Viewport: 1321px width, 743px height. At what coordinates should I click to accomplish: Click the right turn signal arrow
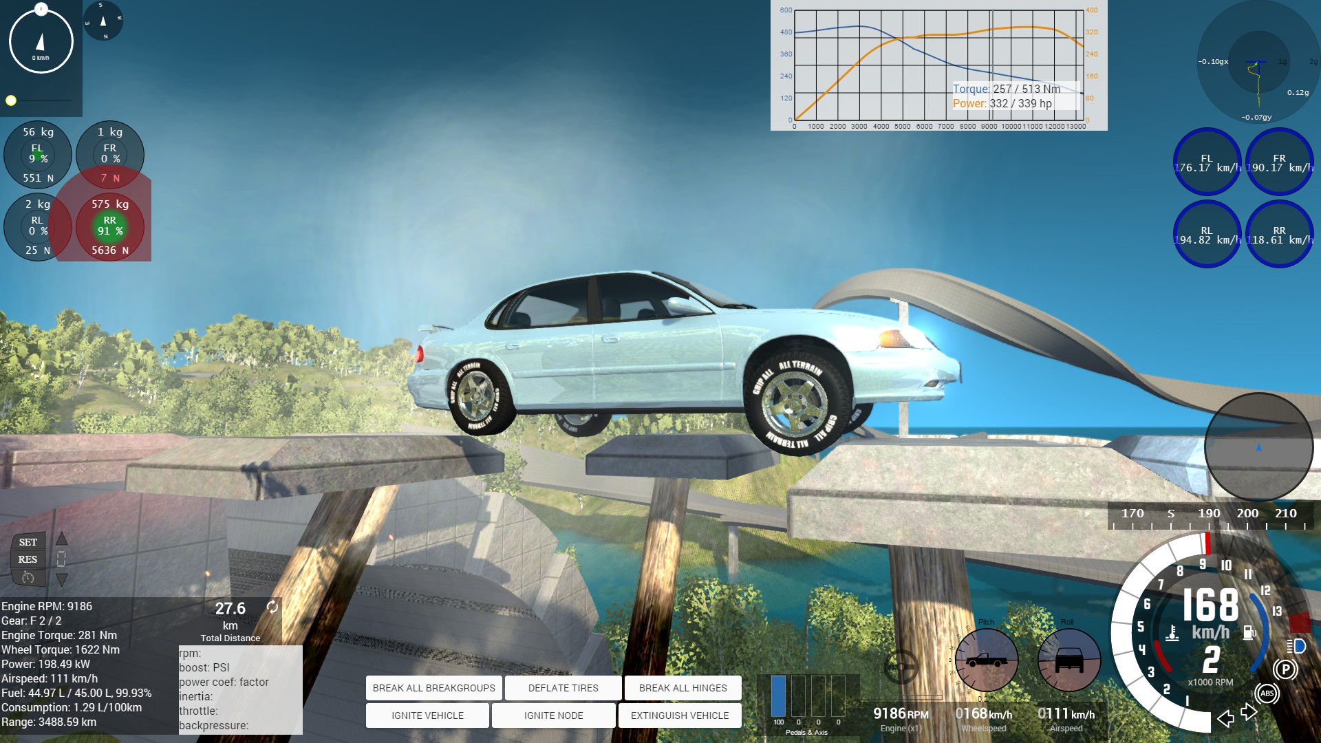pyautogui.click(x=1249, y=713)
